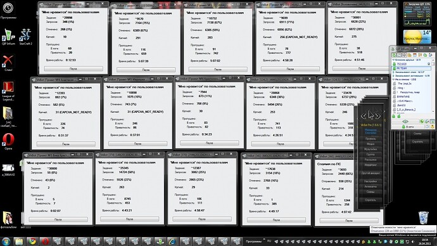Open the weather gadget showing 14°
Image resolution: width=437 pixels, height=246 pixels.
pos(417,37)
